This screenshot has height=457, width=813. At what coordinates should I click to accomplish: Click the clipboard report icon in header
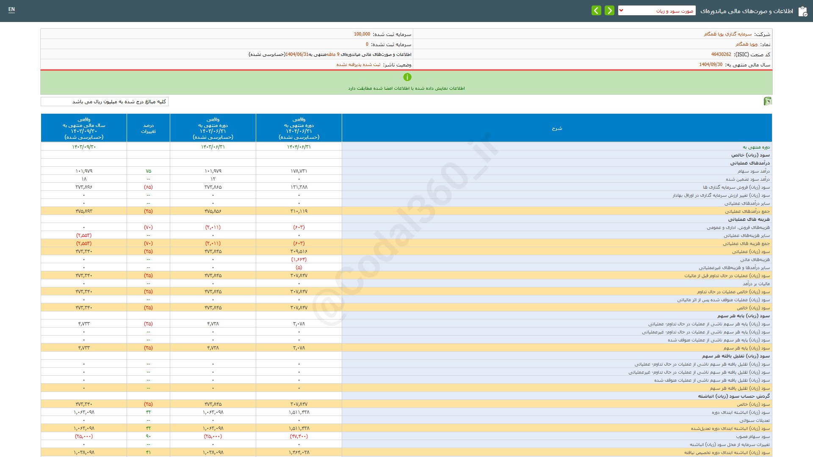tap(802, 11)
